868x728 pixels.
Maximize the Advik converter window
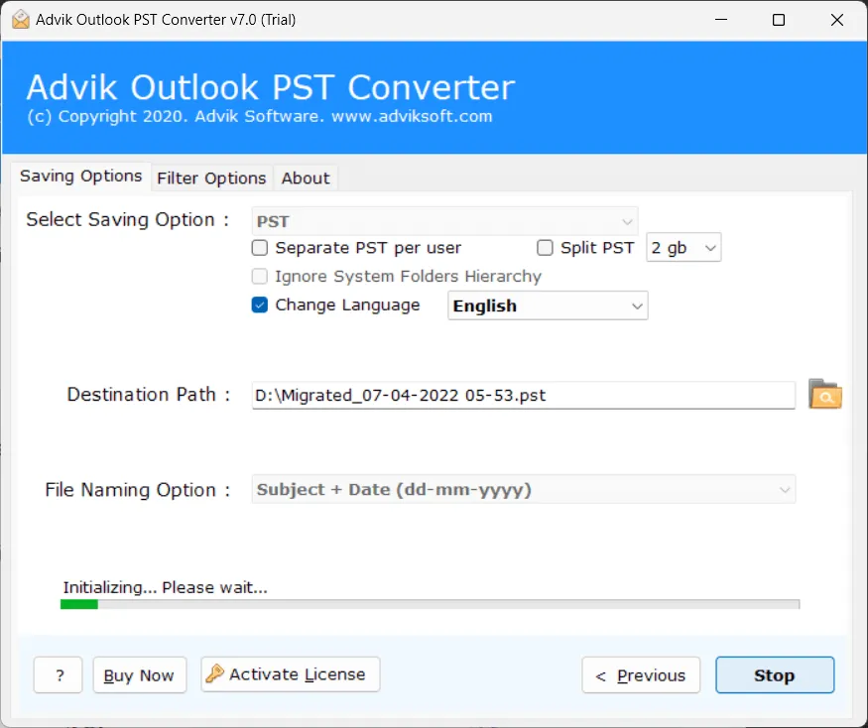pos(779,20)
